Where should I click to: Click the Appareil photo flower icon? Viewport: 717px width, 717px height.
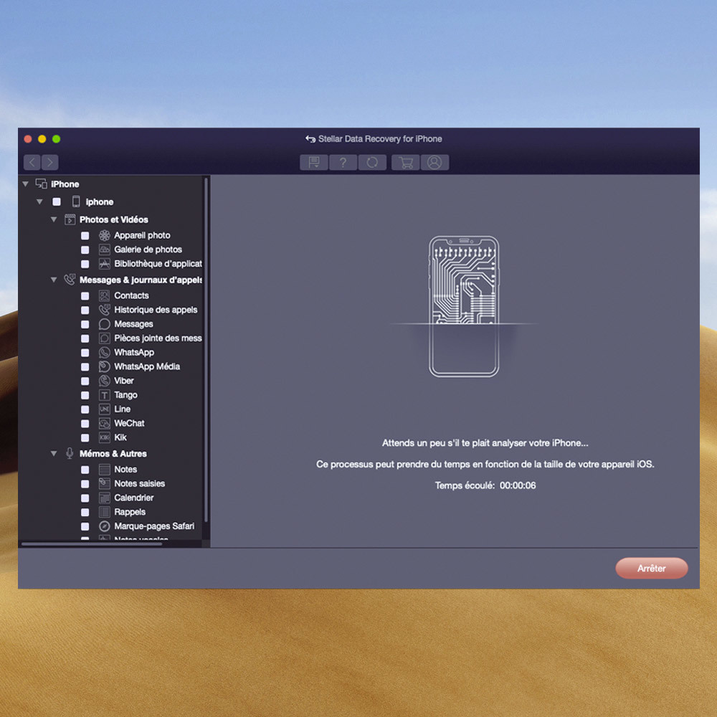coord(105,235)
